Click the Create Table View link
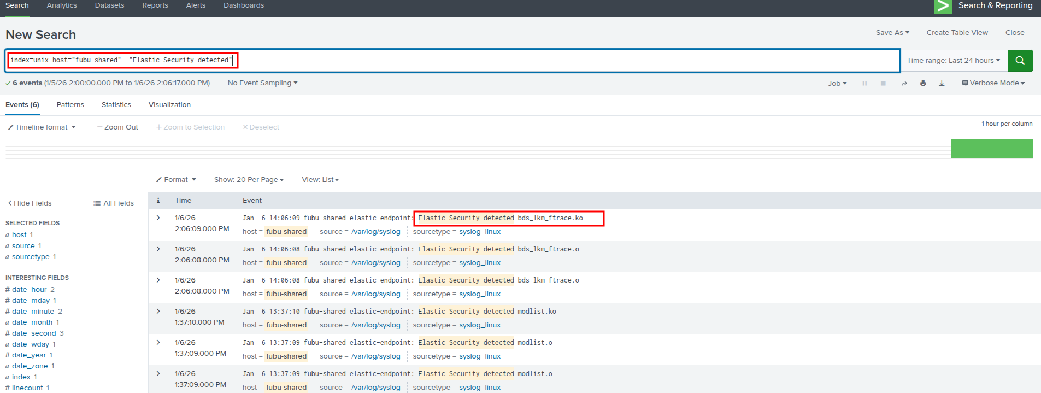1041x393 pixels. click(957, 33)
